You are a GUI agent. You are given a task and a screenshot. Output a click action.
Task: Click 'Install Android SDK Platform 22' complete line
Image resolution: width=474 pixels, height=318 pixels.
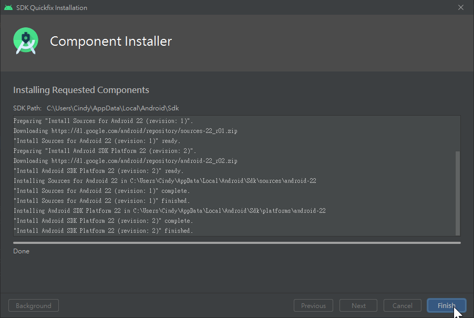103,221
